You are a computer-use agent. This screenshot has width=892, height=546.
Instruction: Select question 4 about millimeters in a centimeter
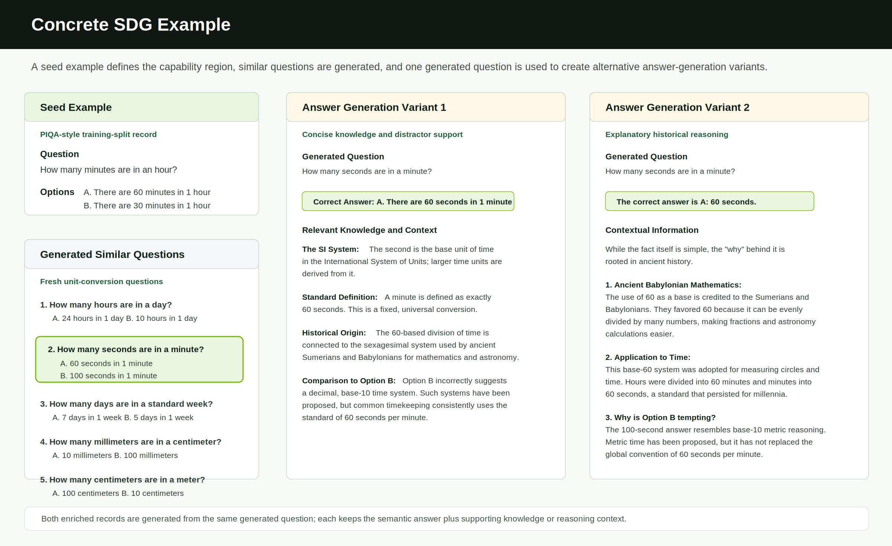pyautogui.click(x=130, y=442)
